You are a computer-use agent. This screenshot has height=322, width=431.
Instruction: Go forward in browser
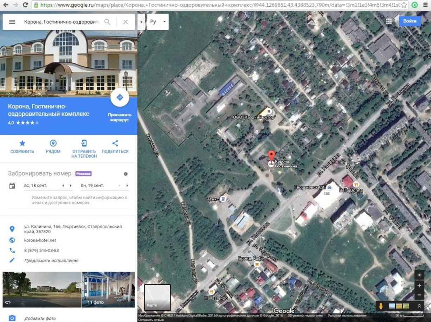tap(15, 5)
